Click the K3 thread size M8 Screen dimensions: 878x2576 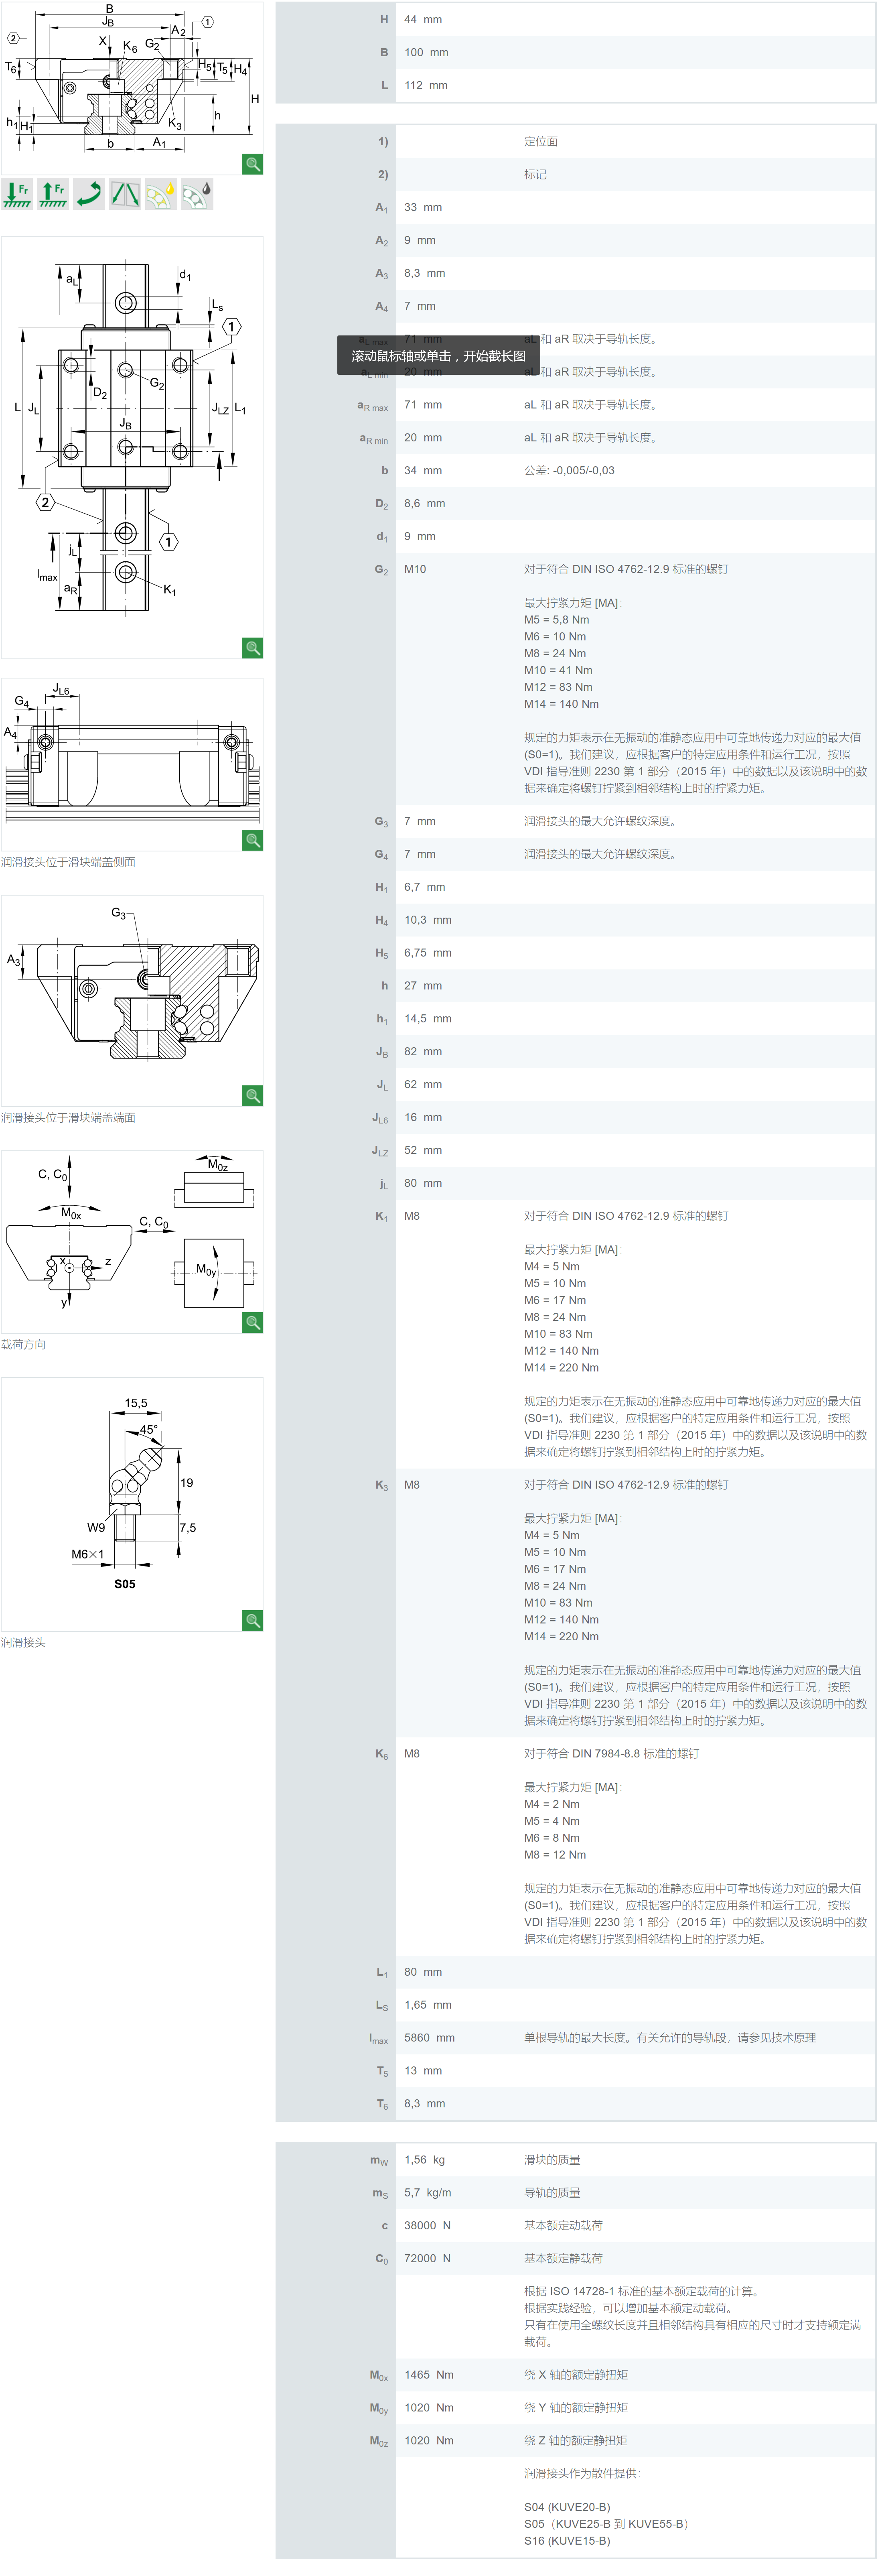[412, 1486]
